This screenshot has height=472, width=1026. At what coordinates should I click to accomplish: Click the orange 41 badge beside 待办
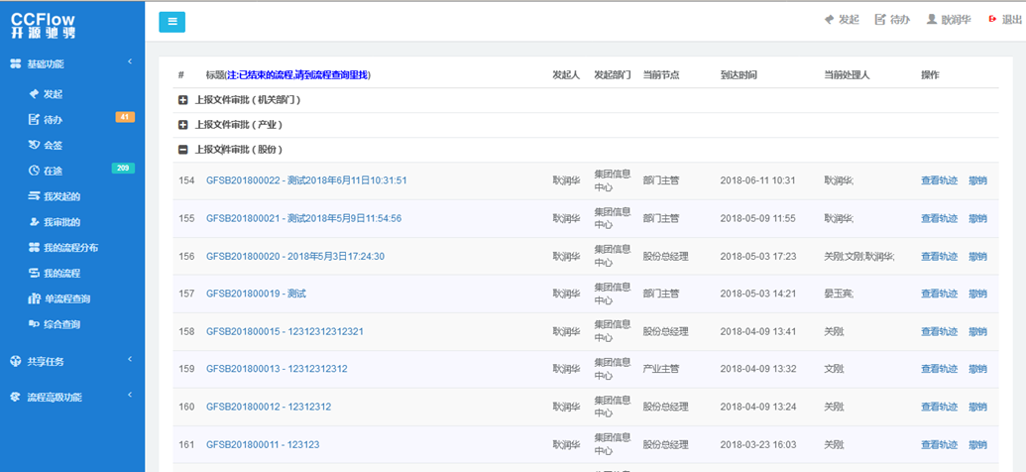point(124,117)
